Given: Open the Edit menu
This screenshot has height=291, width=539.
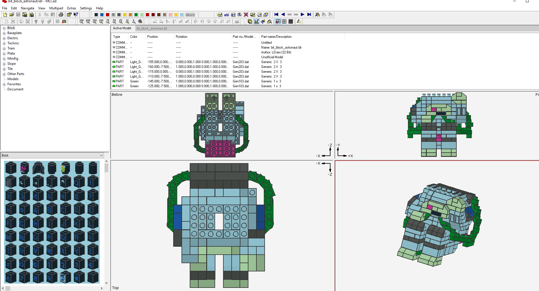Looking at the screenshot, I should [14, 8].
